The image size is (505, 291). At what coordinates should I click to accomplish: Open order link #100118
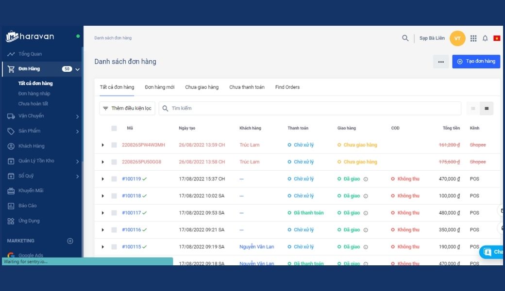(x=132, y=196)
